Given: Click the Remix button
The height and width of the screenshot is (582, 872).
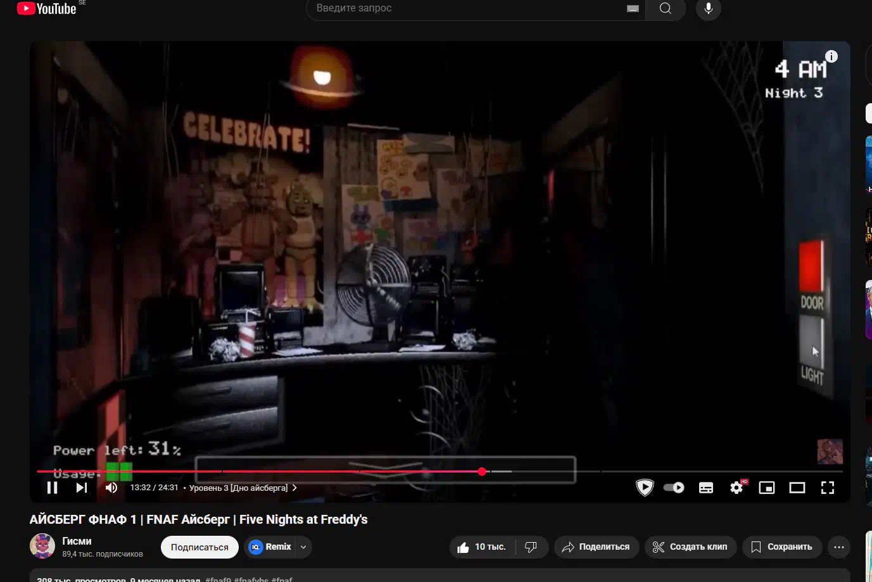Looking at the screenshot, I should click(x=270, y=547).
